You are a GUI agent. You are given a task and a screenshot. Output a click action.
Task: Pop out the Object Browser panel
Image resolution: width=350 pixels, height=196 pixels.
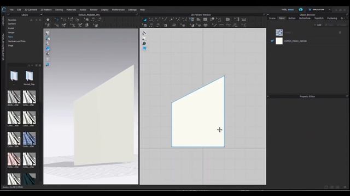[x=347, y=15]
